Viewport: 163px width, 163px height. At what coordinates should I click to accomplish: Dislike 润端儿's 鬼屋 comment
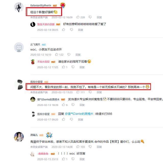[x=90, y=147]
